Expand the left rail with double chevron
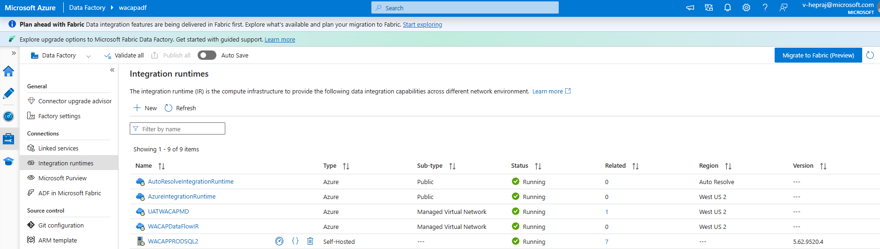880x249 pixels. 14,53
